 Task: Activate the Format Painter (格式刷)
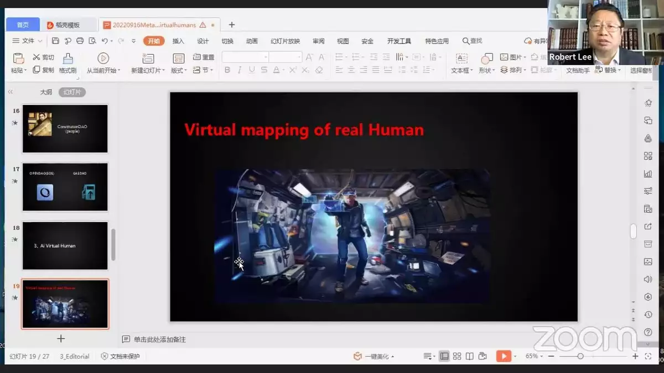click(x=68, y=63)
